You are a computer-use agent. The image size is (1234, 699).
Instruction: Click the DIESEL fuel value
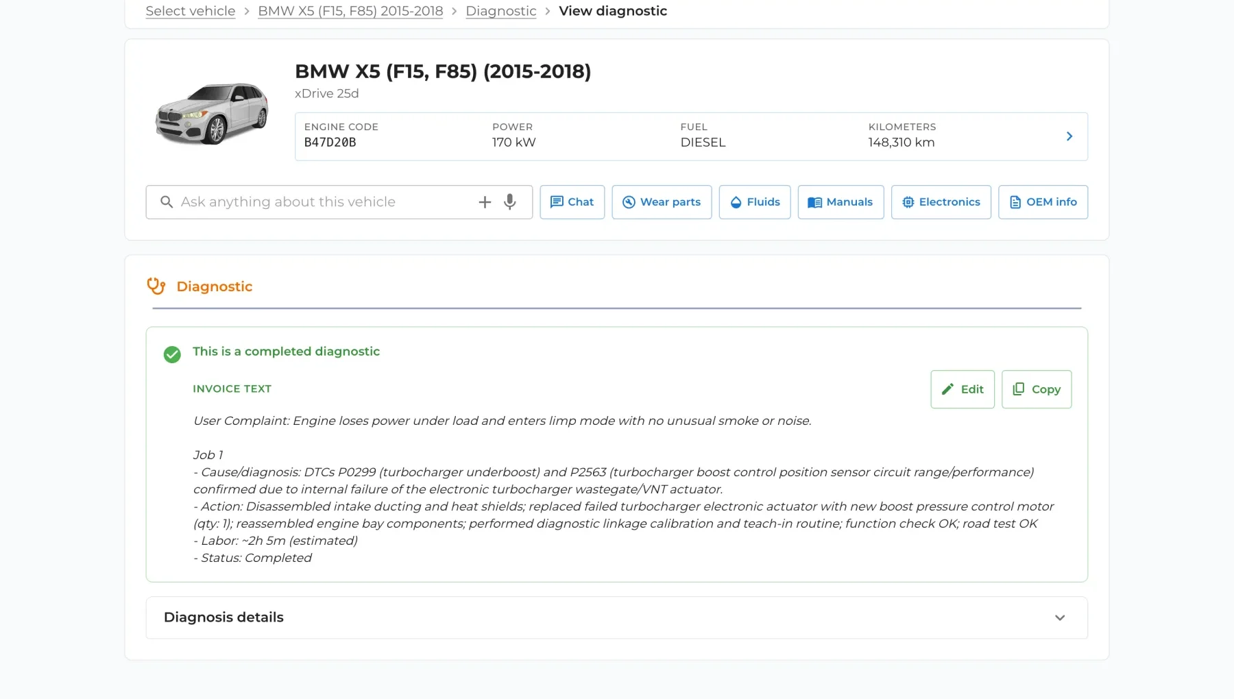(x=703, y=143)
